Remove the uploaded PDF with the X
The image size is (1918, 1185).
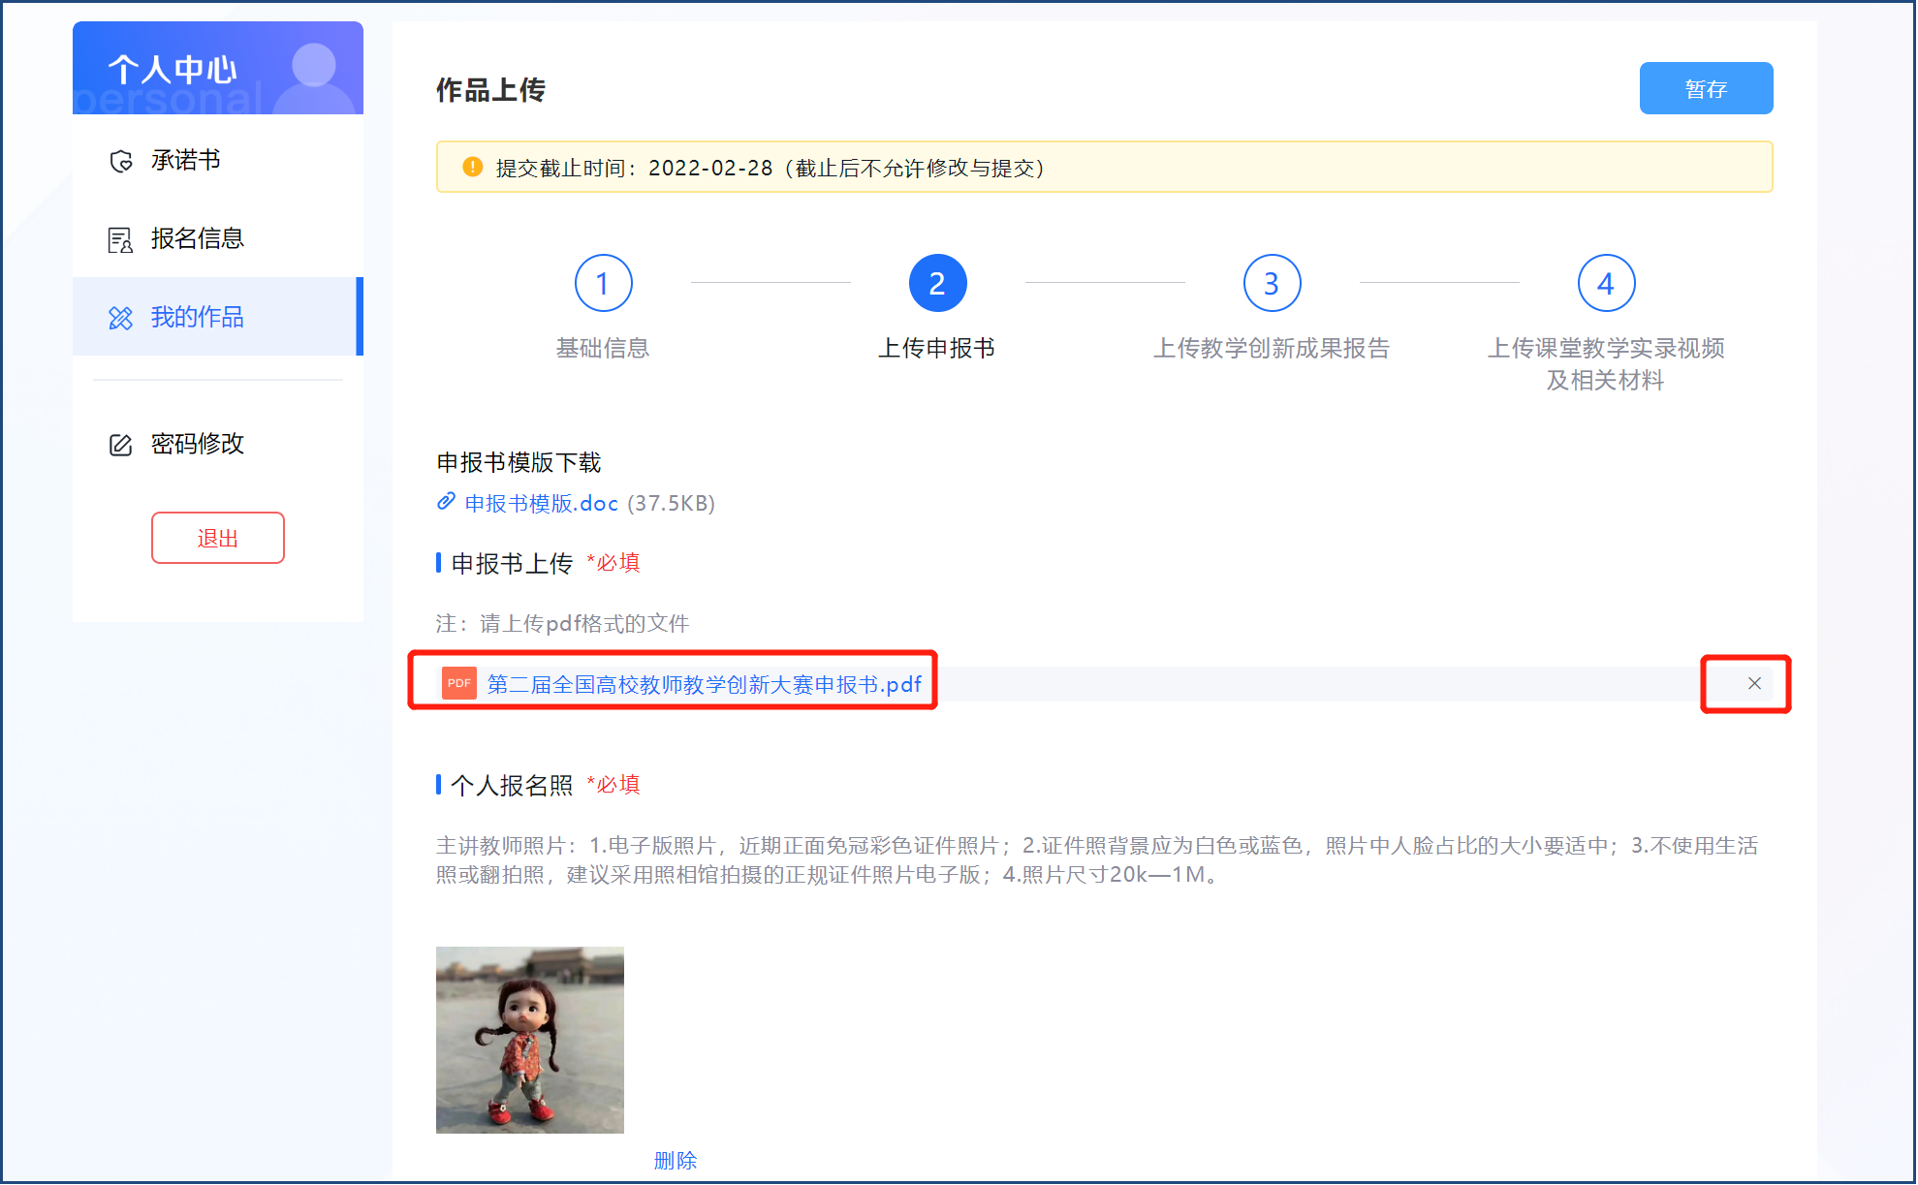click(x=1752, y=683)
